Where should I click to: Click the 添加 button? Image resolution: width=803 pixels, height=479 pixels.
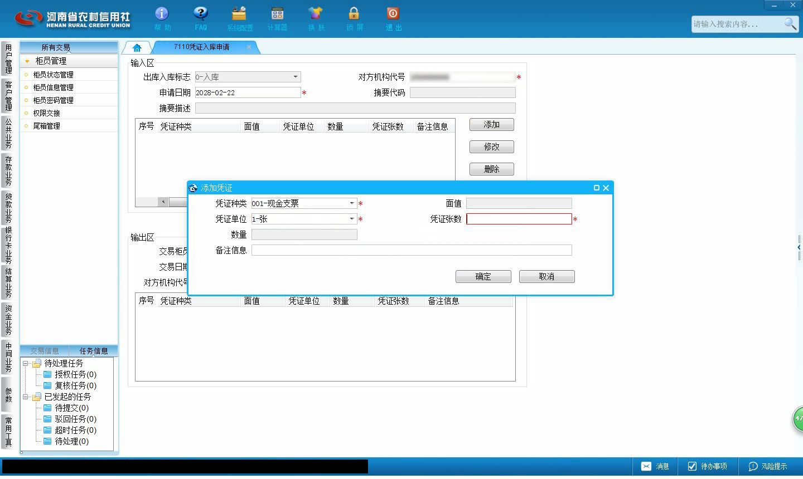(x=492, y=125)
